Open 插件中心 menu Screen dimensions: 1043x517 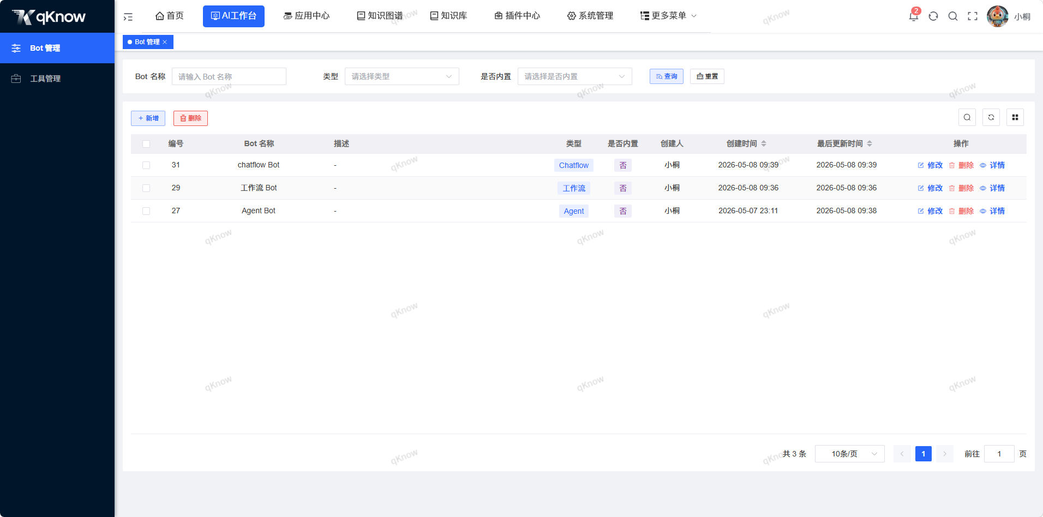tap(517, 16)
